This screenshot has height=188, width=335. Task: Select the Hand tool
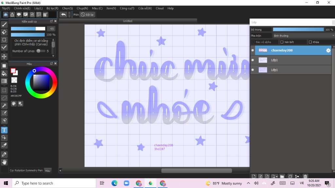tap(4, 162)
